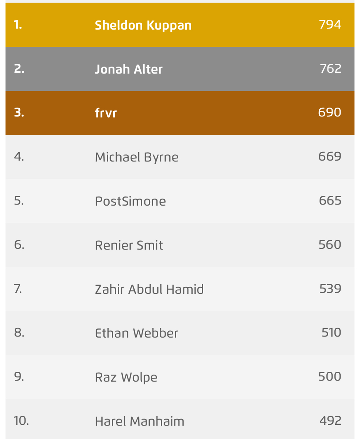
Task: Click Jonah Alter's name
Action: [x=128, y=69]
